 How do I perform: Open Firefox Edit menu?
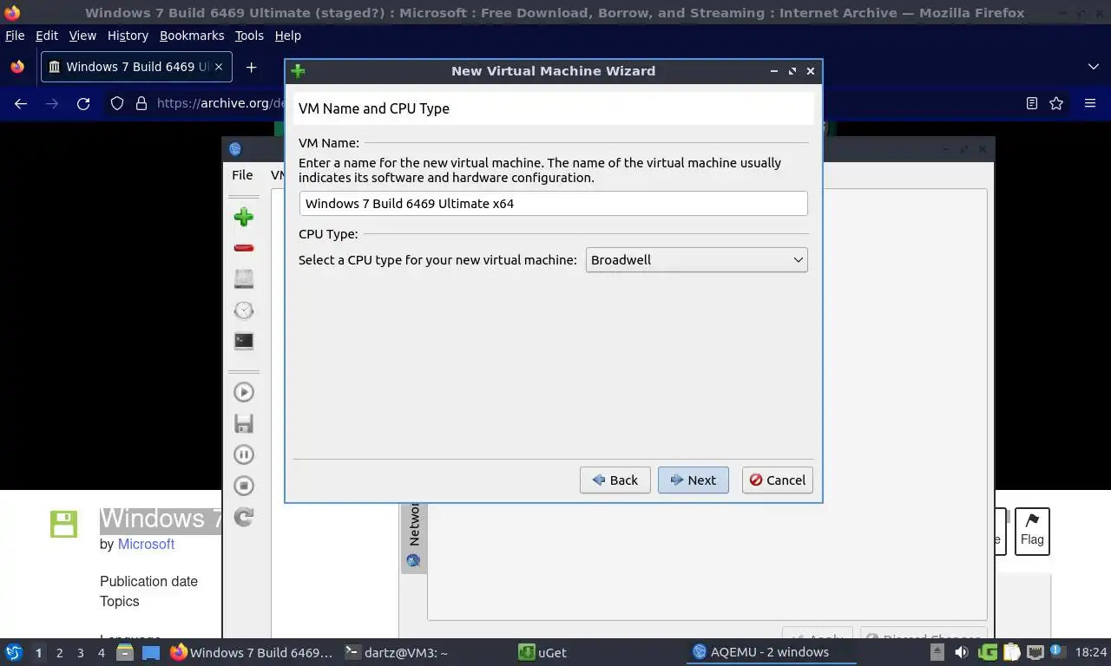(x=47, y=36)
